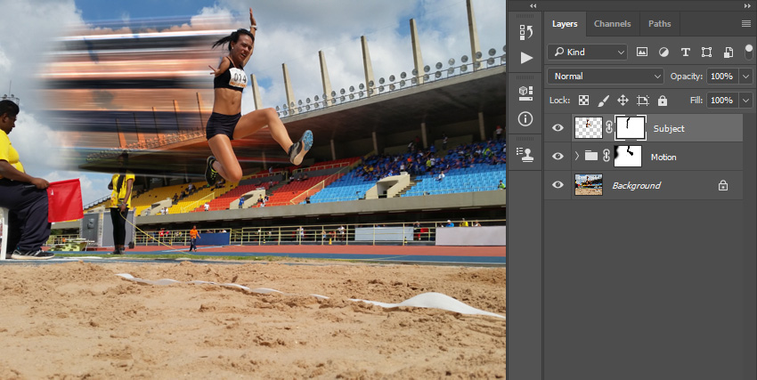The height and width of the screenshot is (380, 757).
Task: Click link icon on Motion group mask
Action: click(x=606, y=157)
